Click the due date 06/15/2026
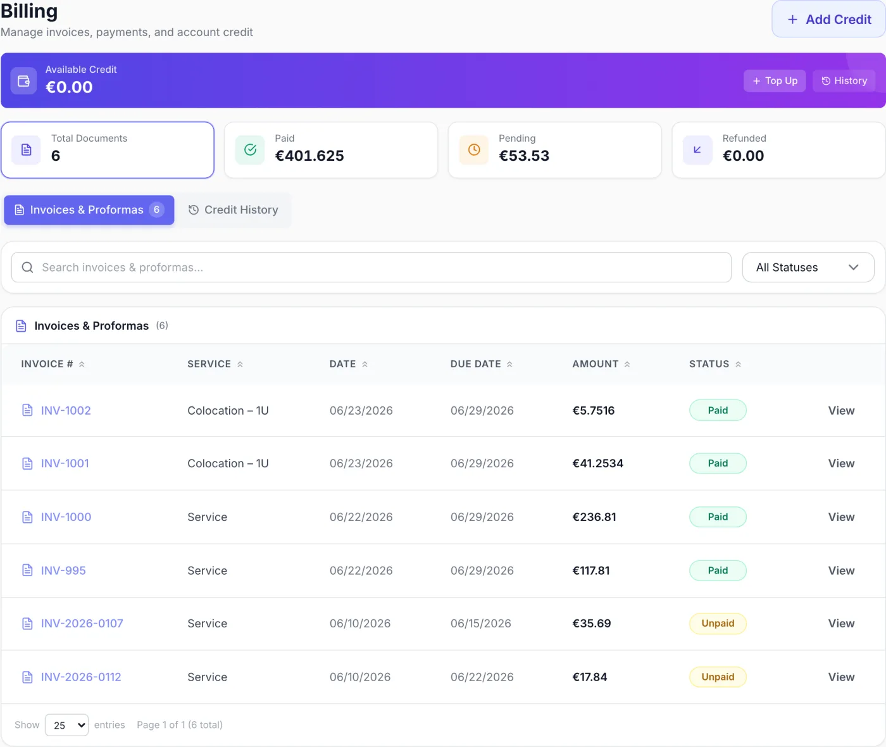Screen dimensions: 886x747 point(481,624)
